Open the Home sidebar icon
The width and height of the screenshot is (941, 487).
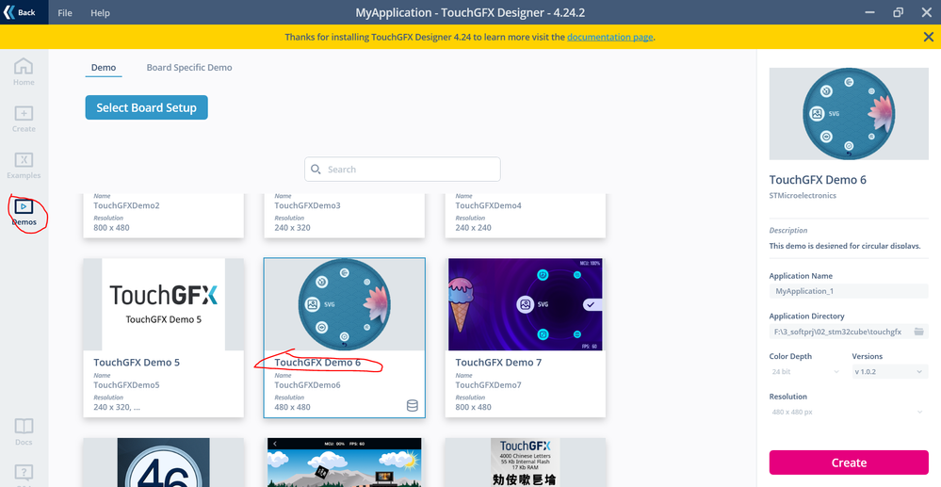pos(24,72)
